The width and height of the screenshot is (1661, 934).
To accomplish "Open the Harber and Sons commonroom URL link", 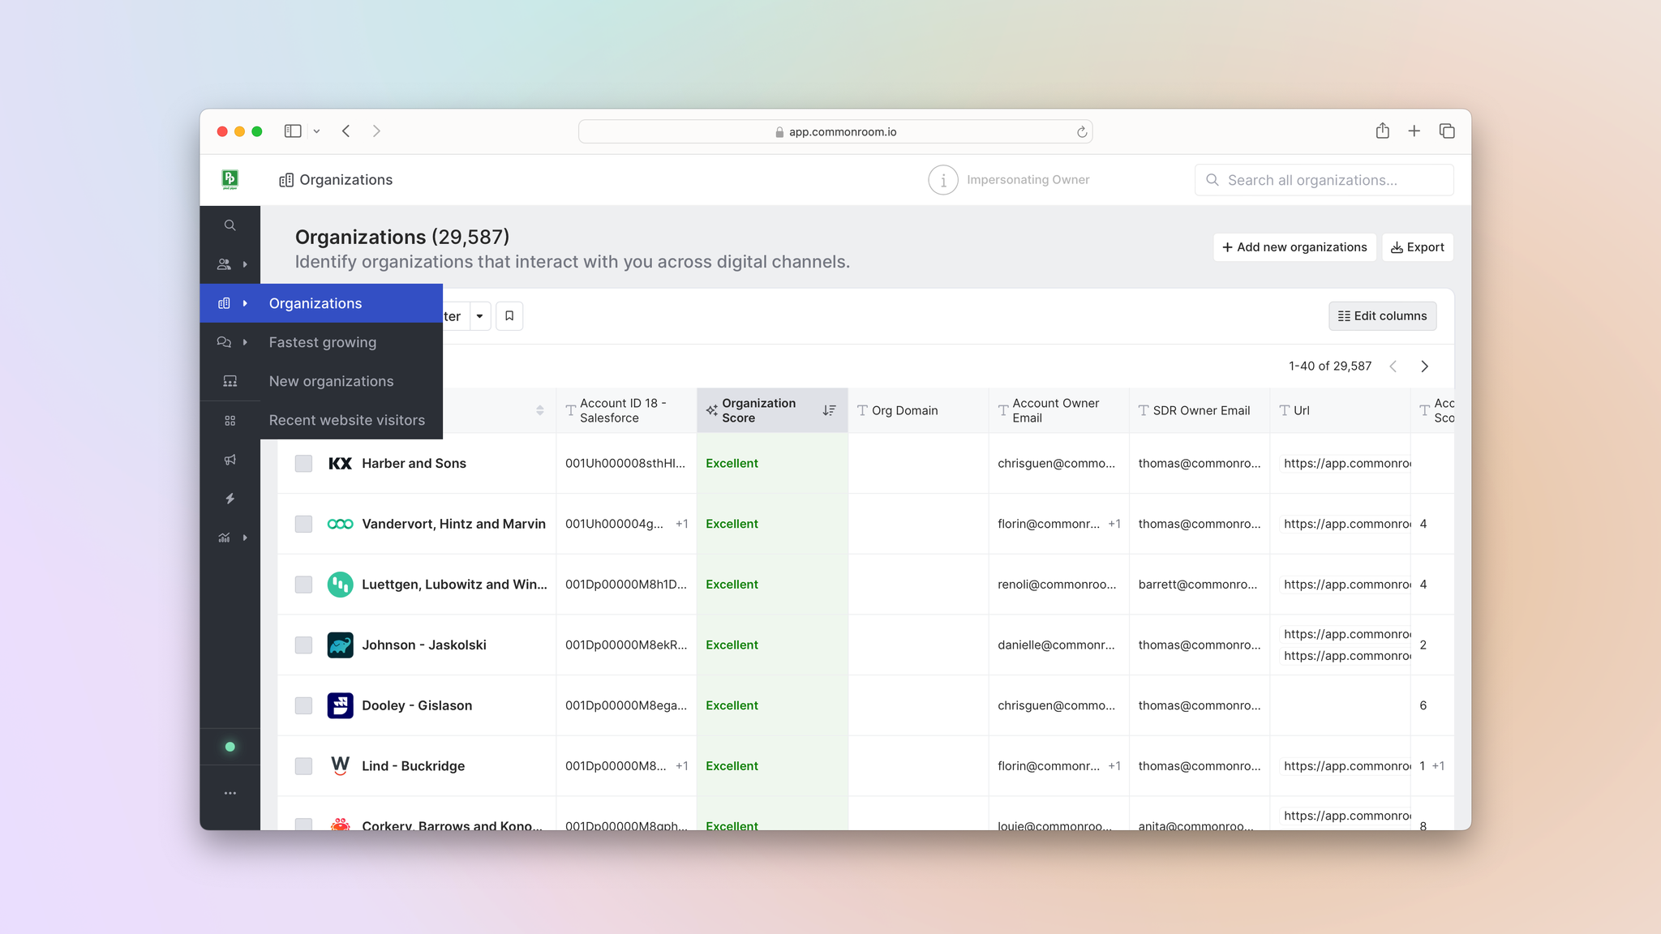I will point(1346,463).
